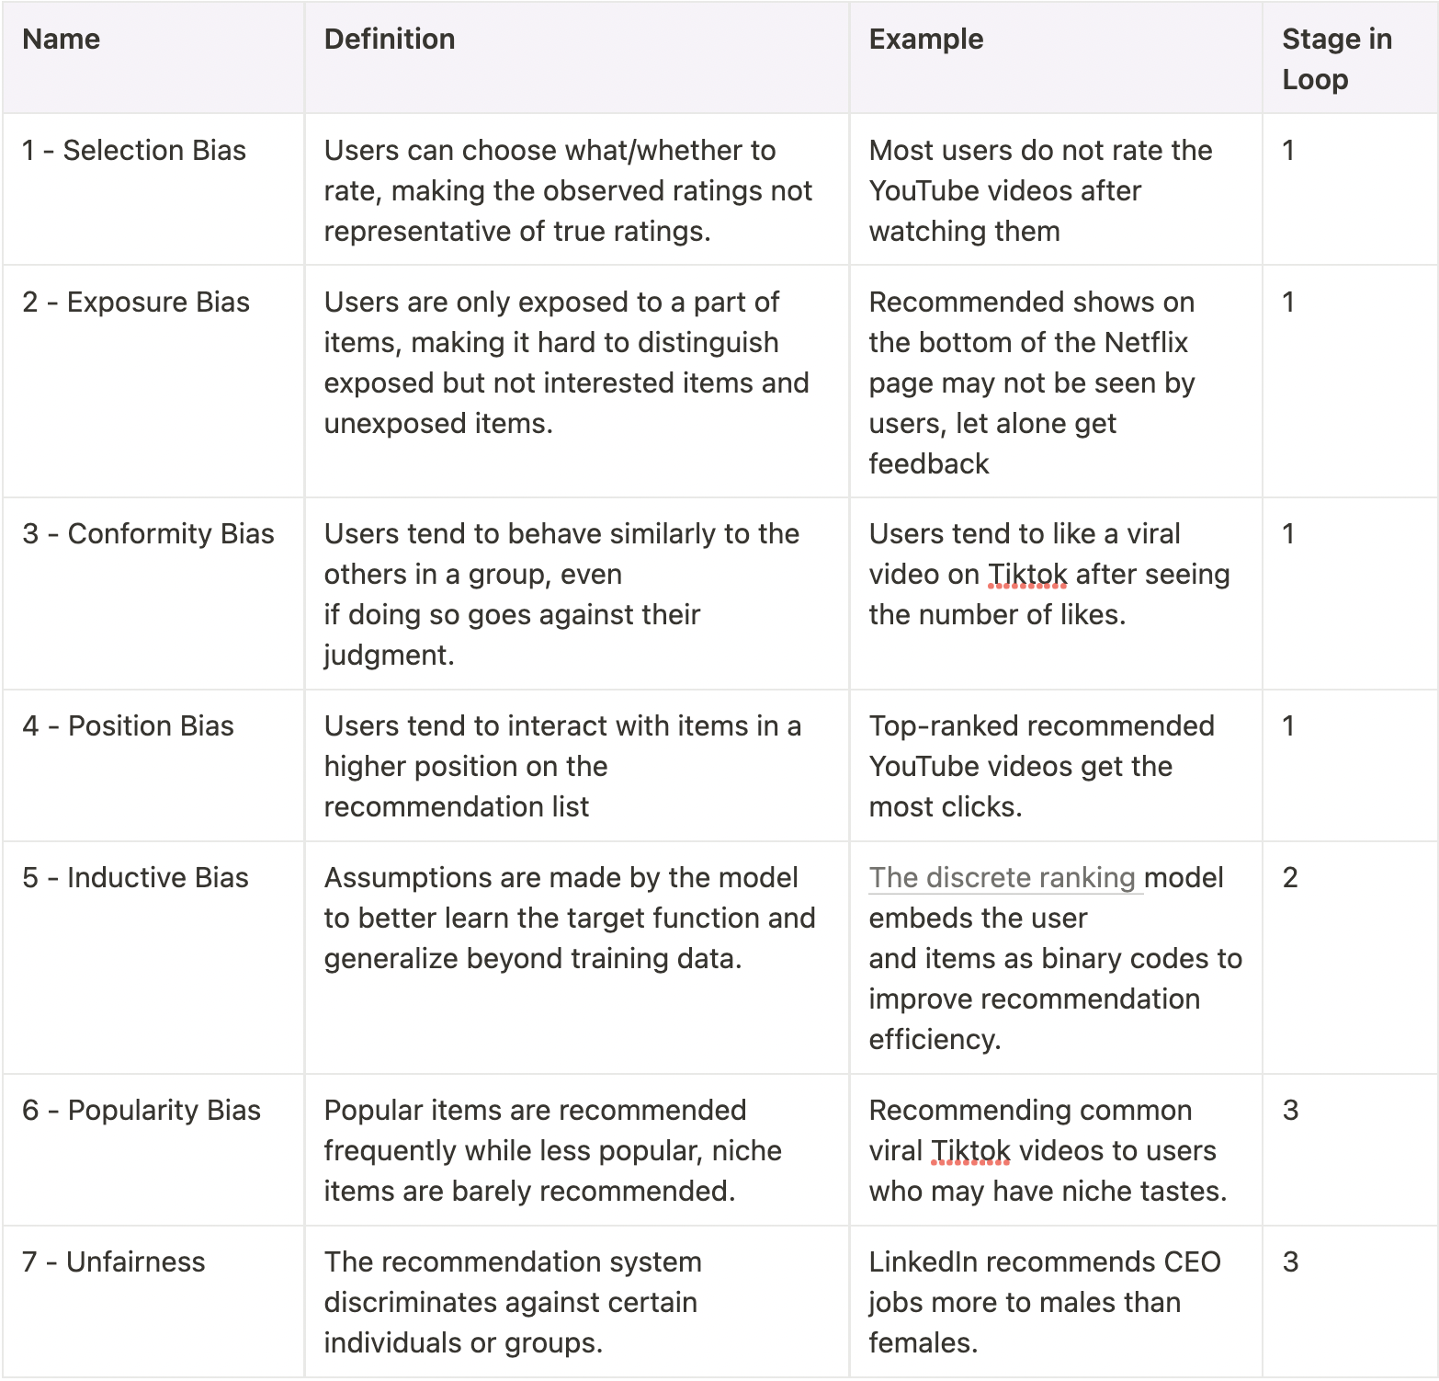The width and height of the screenshot is (1439, 1381).
Task: Select the stage value "2" for Inductive Bias
Action: tap(1290, 878)
